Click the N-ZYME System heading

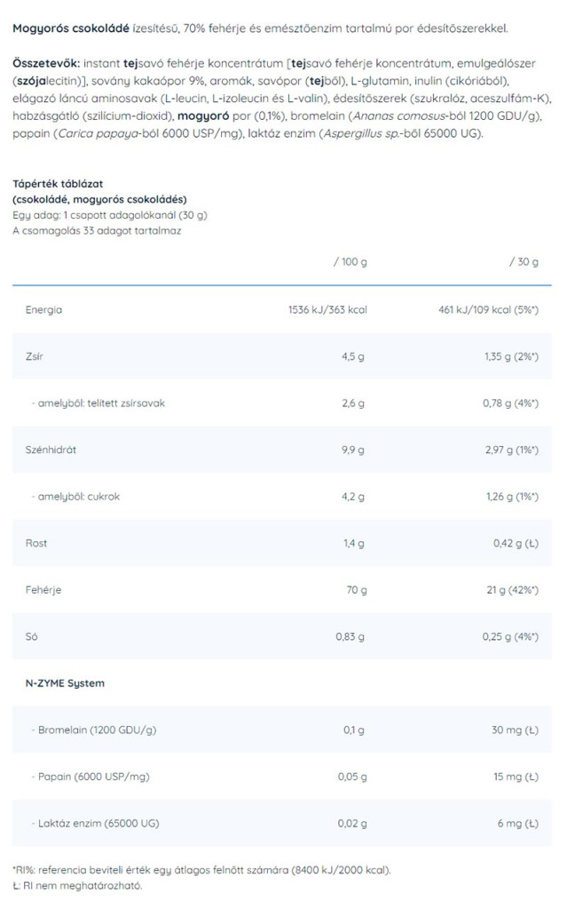65,682
